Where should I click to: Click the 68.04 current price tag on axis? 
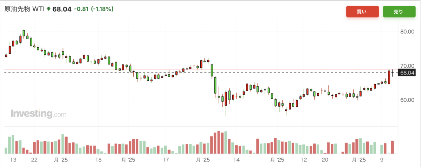point(407,73)
